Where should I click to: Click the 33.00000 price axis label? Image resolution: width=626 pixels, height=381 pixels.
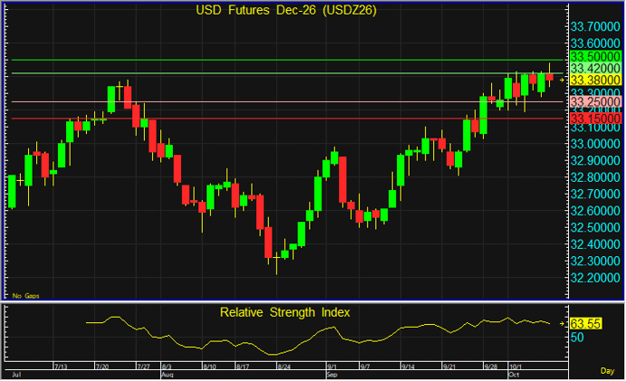(595, 144)
